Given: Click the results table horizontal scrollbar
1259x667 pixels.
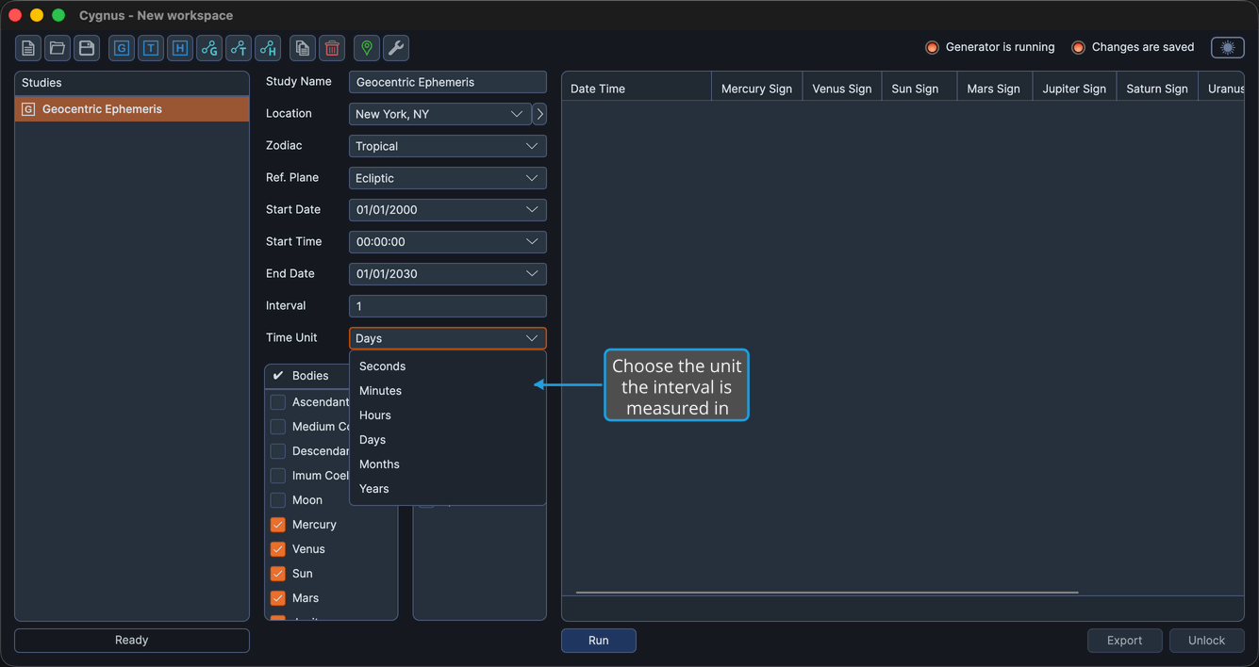Looking at the screenshot, I should click(827, 593).
